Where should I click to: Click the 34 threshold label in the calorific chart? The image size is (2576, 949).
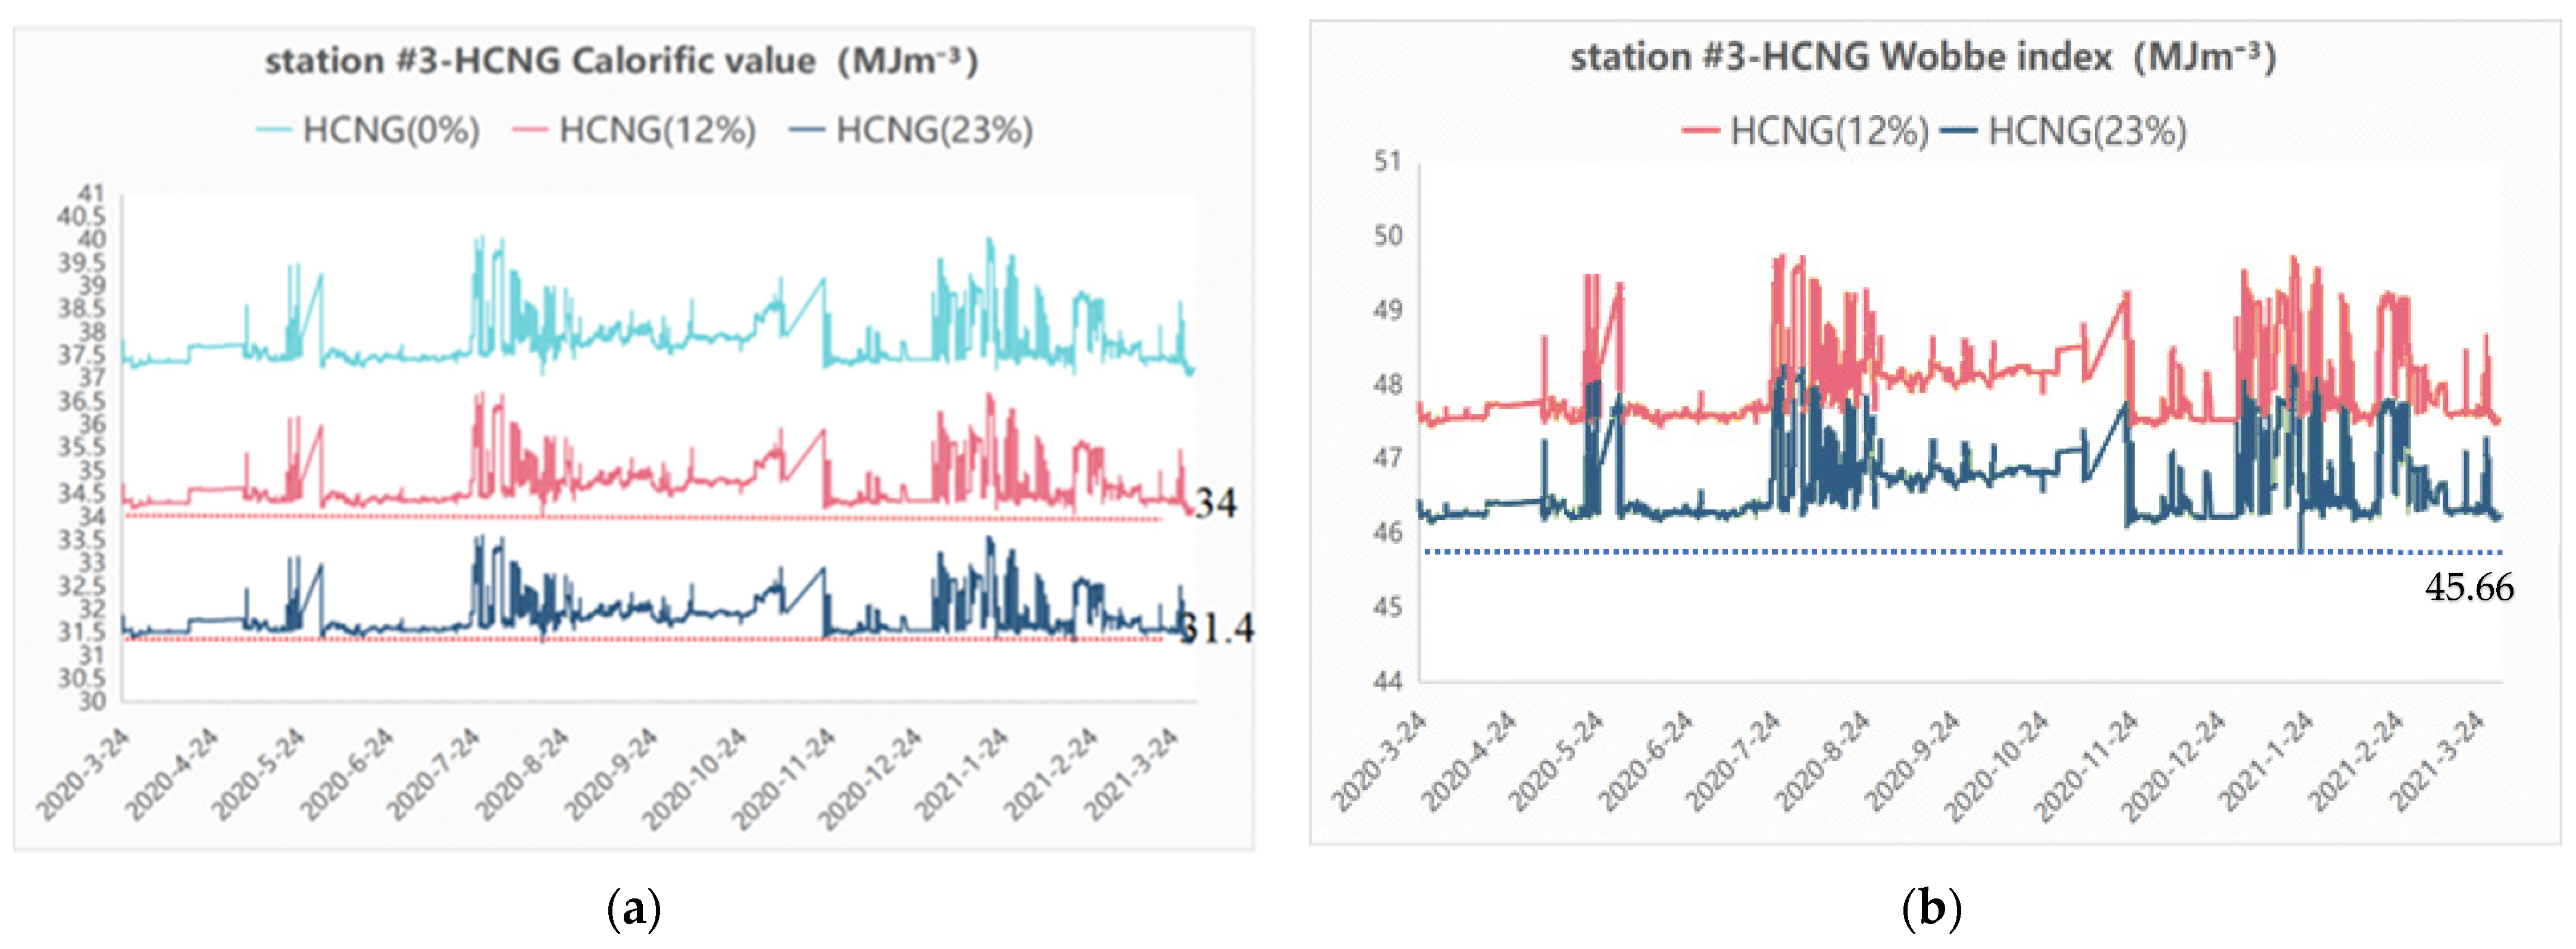pyautogui.click(x=1216, y=503)
